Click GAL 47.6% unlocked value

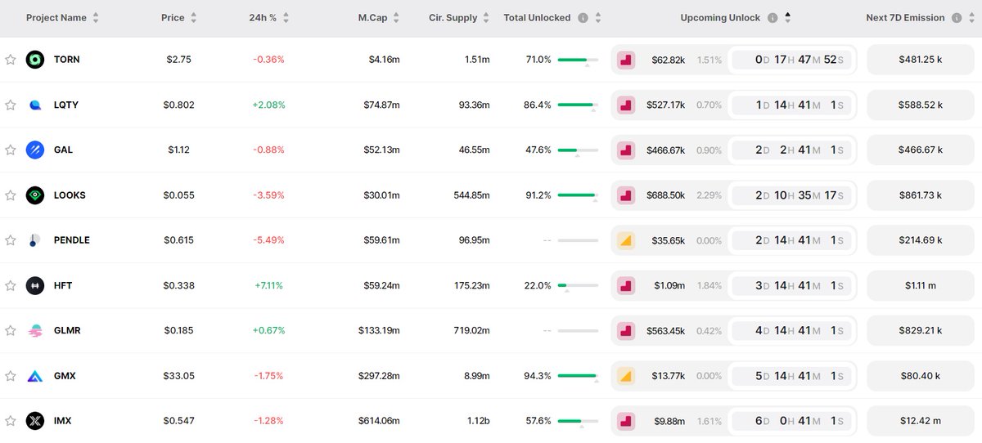coord(538,150)
